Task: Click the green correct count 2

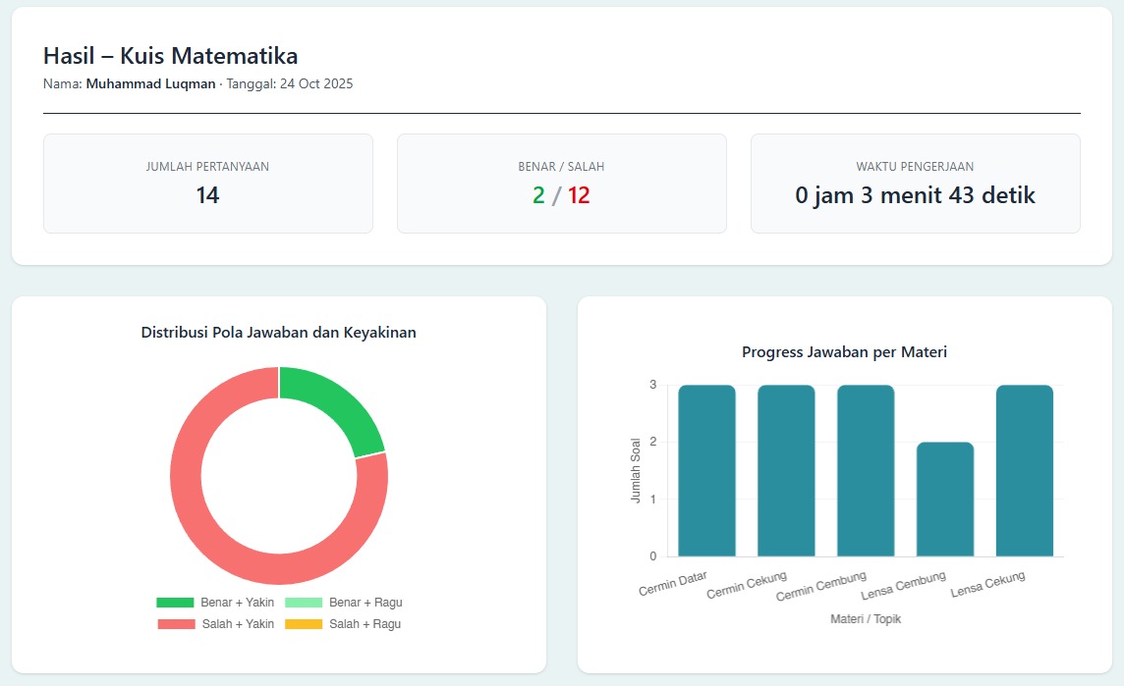Action: click(x=538, y=195)
